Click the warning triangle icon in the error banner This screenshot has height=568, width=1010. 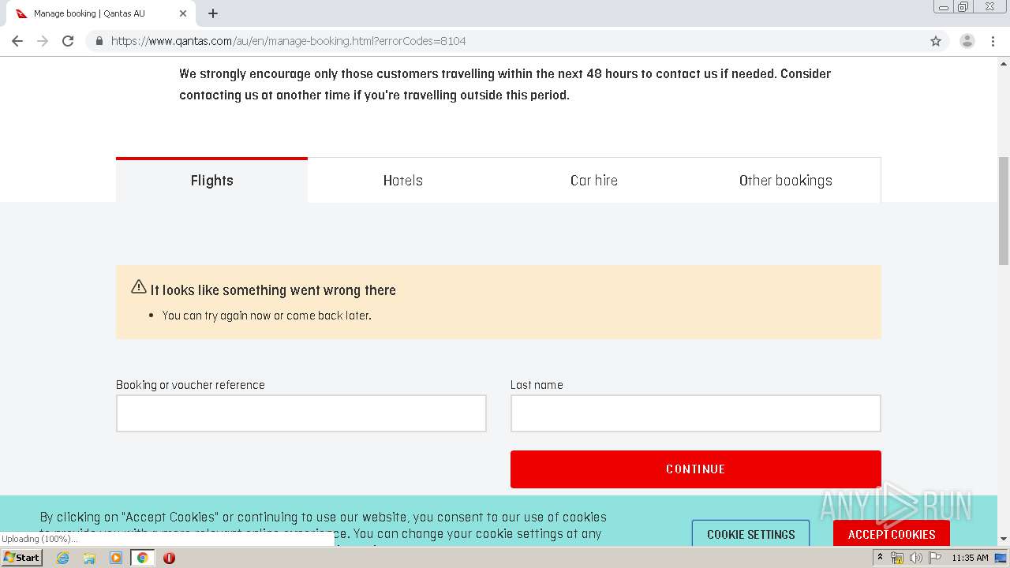(139, 287)
